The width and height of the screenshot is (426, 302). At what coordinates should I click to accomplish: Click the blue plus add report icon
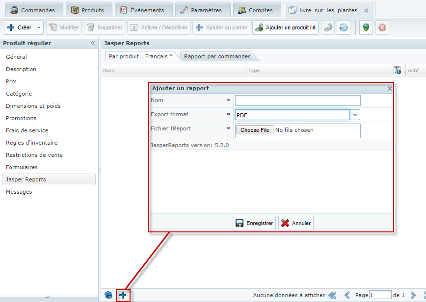[x=123, y=295]
